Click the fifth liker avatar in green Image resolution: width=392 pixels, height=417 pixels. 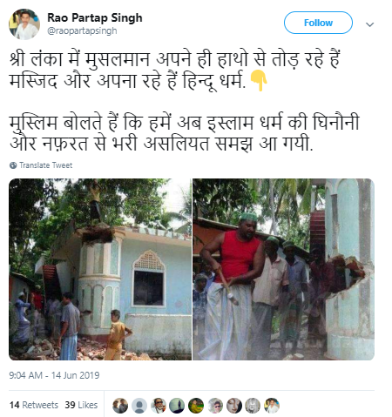tap(196, 406)
